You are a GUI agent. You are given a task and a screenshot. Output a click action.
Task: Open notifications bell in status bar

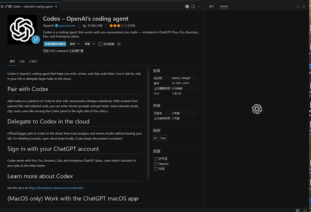pos(305,210)
